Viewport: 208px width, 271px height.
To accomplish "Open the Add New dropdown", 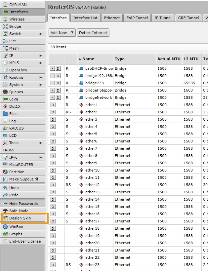I will point(62,33).
